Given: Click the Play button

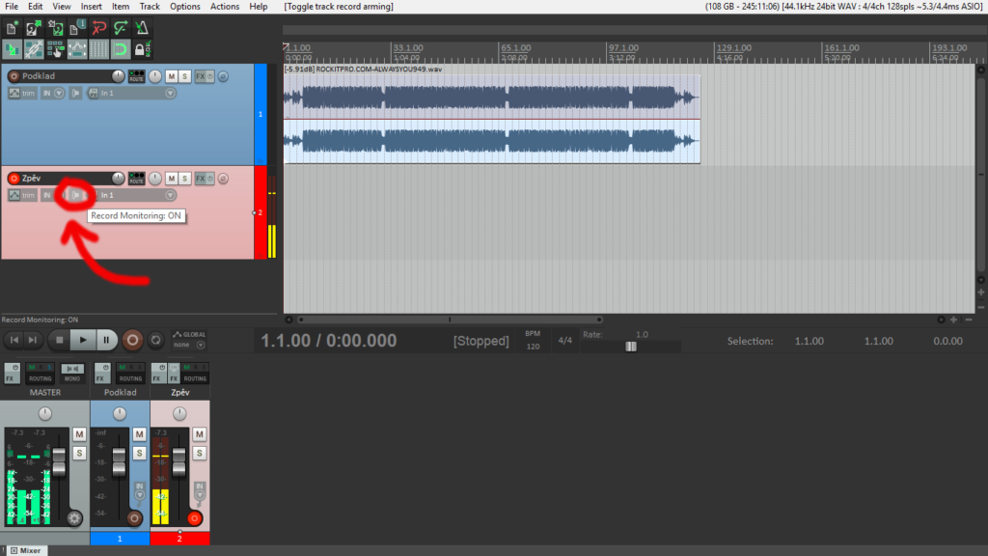Looking at the screenshot, I should point(83,341).
